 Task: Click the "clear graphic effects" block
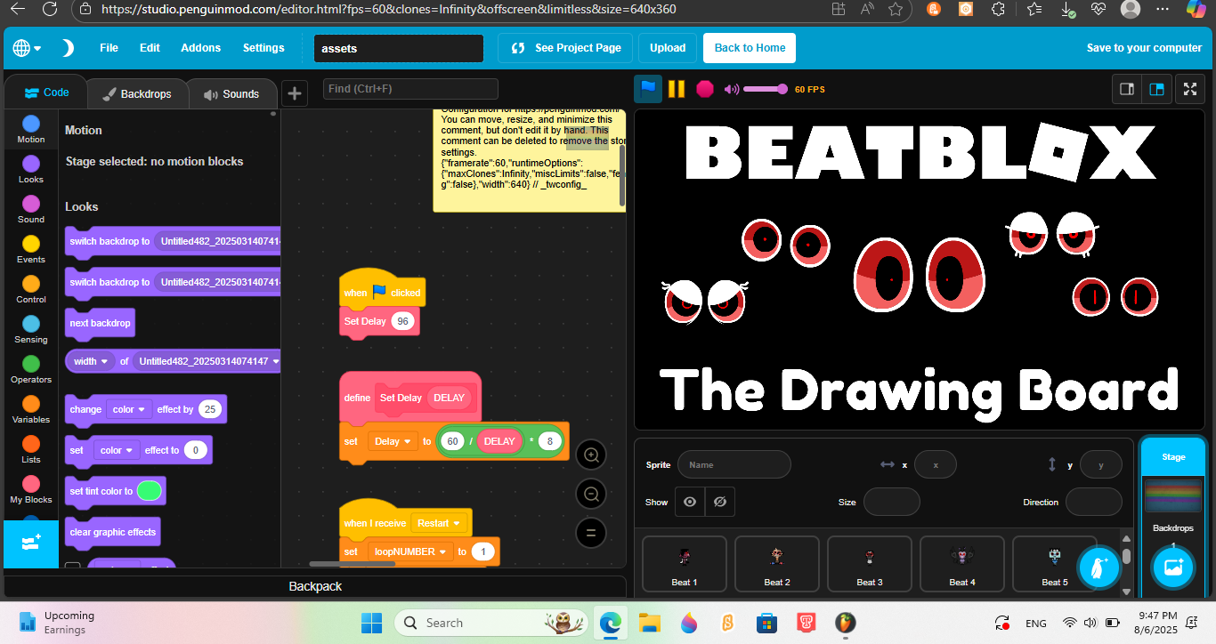(113, 532)
